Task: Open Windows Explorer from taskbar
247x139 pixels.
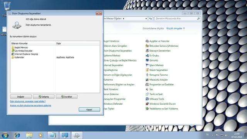Action: [x=29, y=136]
